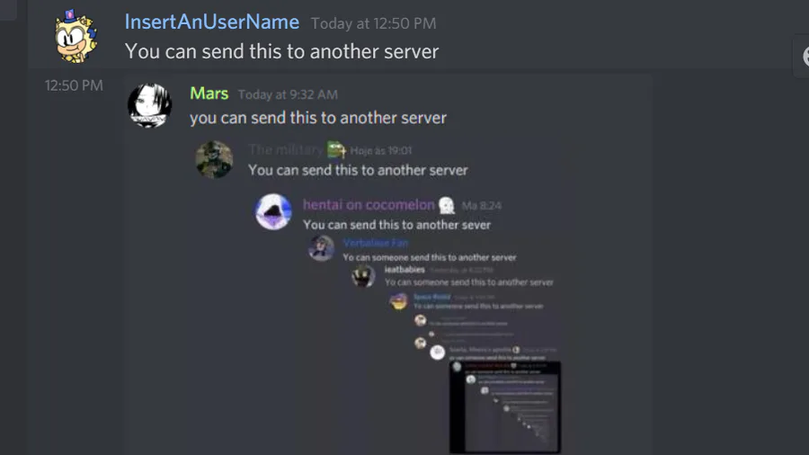Click the ghost emoji next to the purple username

coord(446,205)
